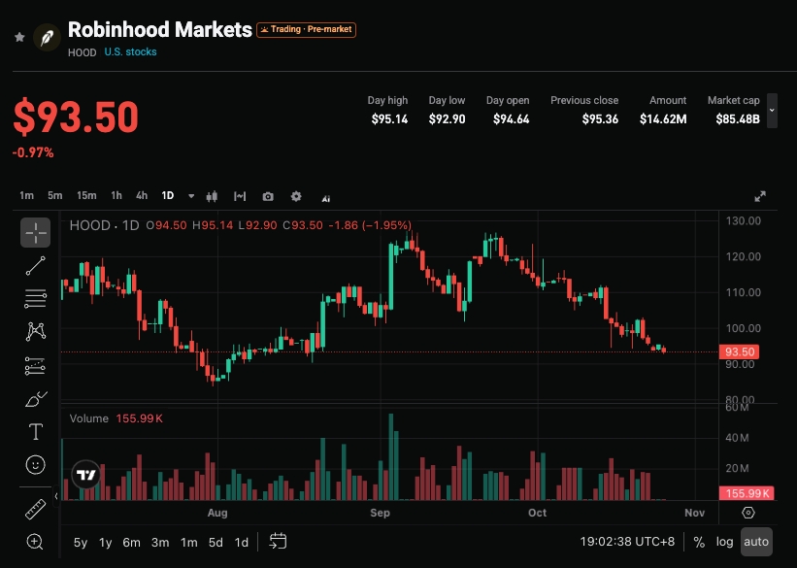Click the Day high value $95.14

389,119
